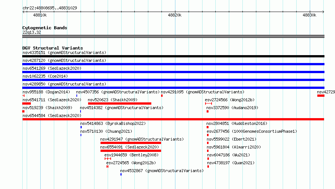Select nsv4289850 gnomADStructuralVariants label
The width and height of the screenshot is (335, 189).
click(64, 84)
